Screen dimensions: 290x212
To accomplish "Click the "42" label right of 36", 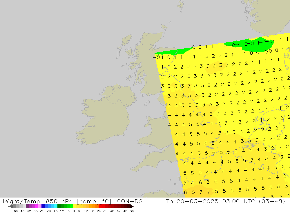I will tap(119, 211).
